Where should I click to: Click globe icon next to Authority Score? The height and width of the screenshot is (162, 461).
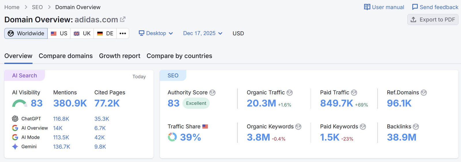[212, 92]
